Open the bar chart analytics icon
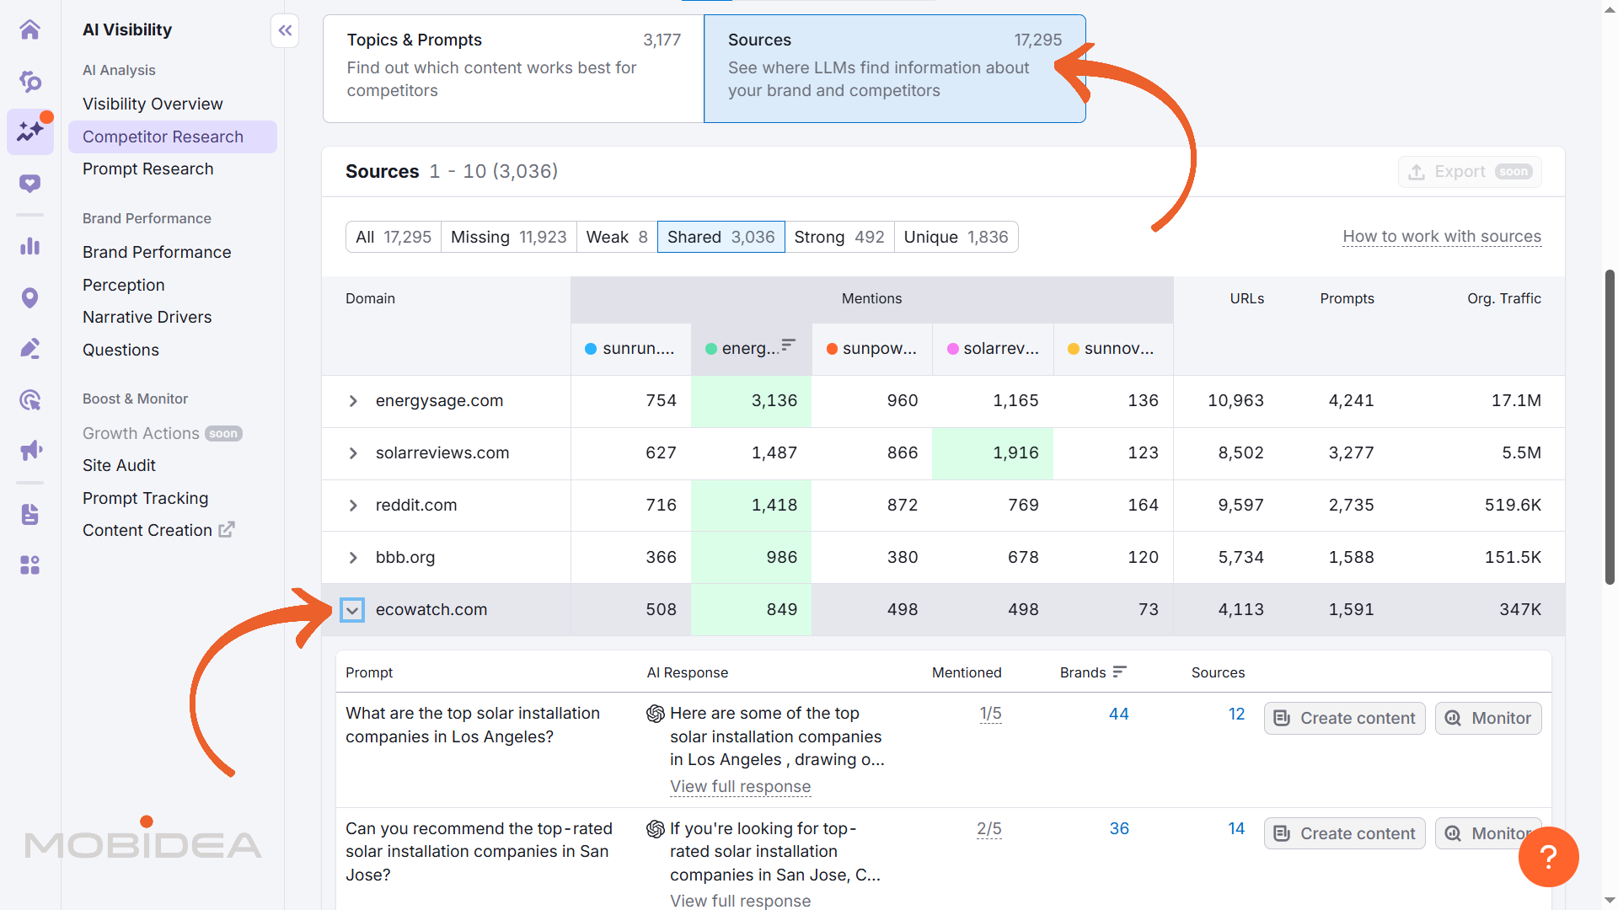The image size is (1618, 910). (x=30, y=246)
